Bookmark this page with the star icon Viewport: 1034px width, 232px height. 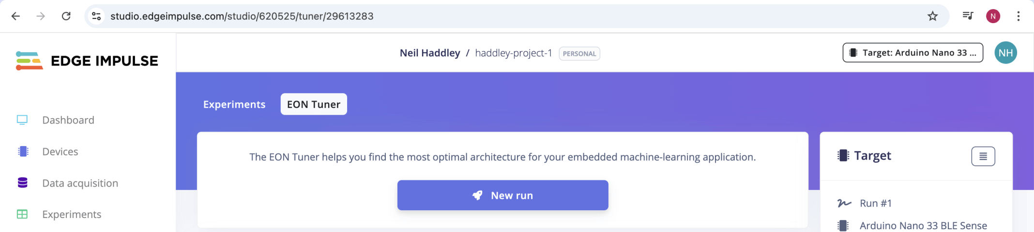[932, 16]
